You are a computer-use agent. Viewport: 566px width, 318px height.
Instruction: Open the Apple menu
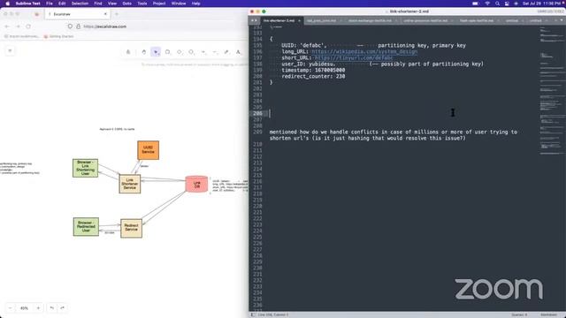7,4
